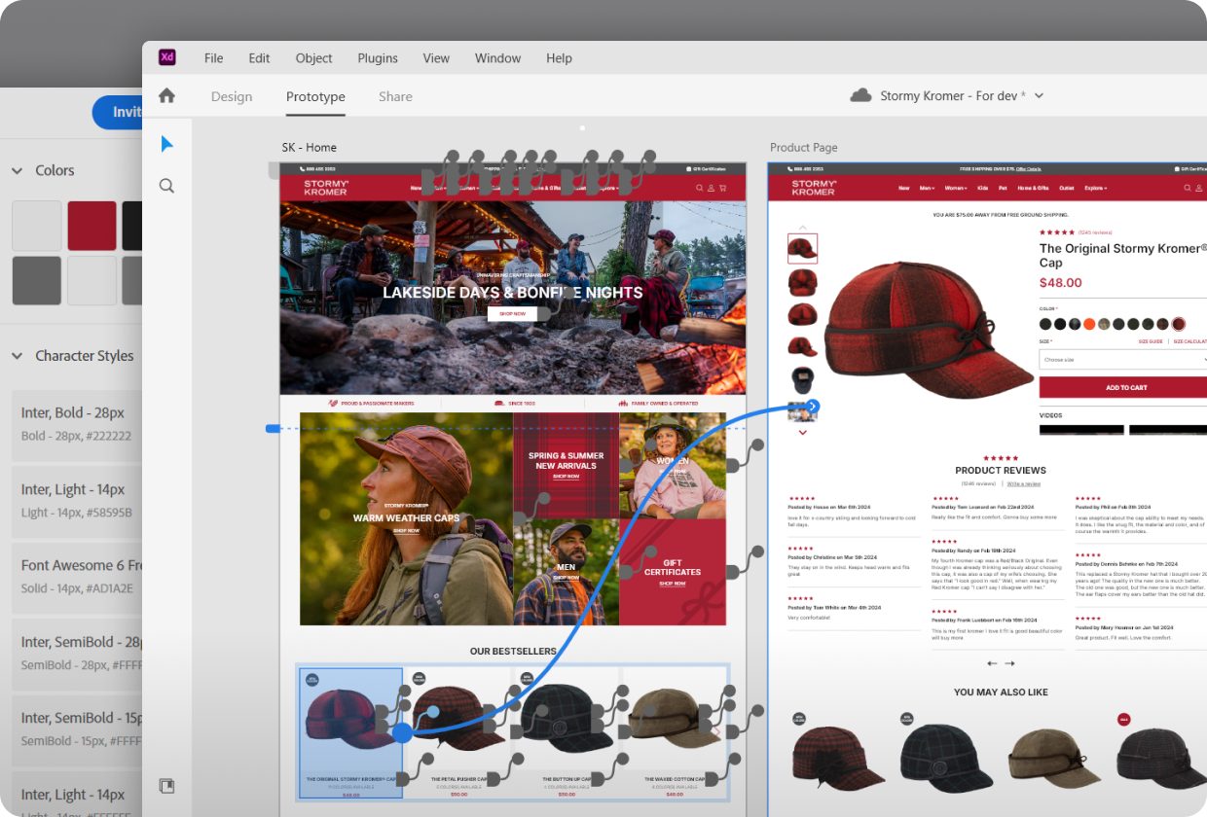Open the Window menu
This screenshot has height=817, width=1207.
tap(498, 58)
